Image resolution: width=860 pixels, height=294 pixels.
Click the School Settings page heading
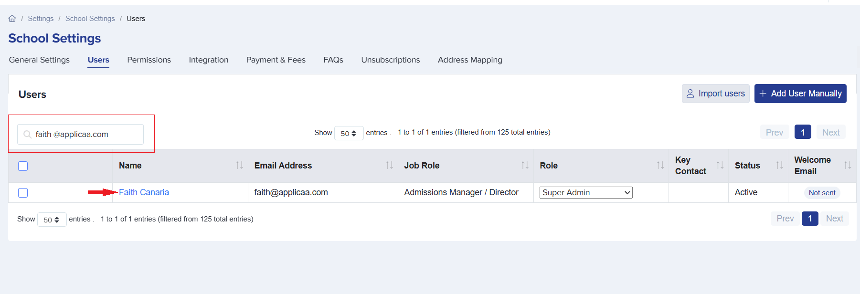(54, 38)
